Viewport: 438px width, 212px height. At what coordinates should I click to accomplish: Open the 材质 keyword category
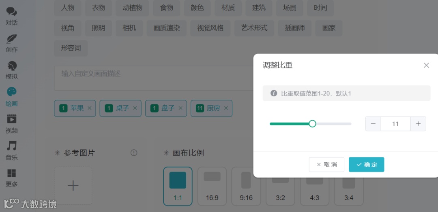point(228,8)
